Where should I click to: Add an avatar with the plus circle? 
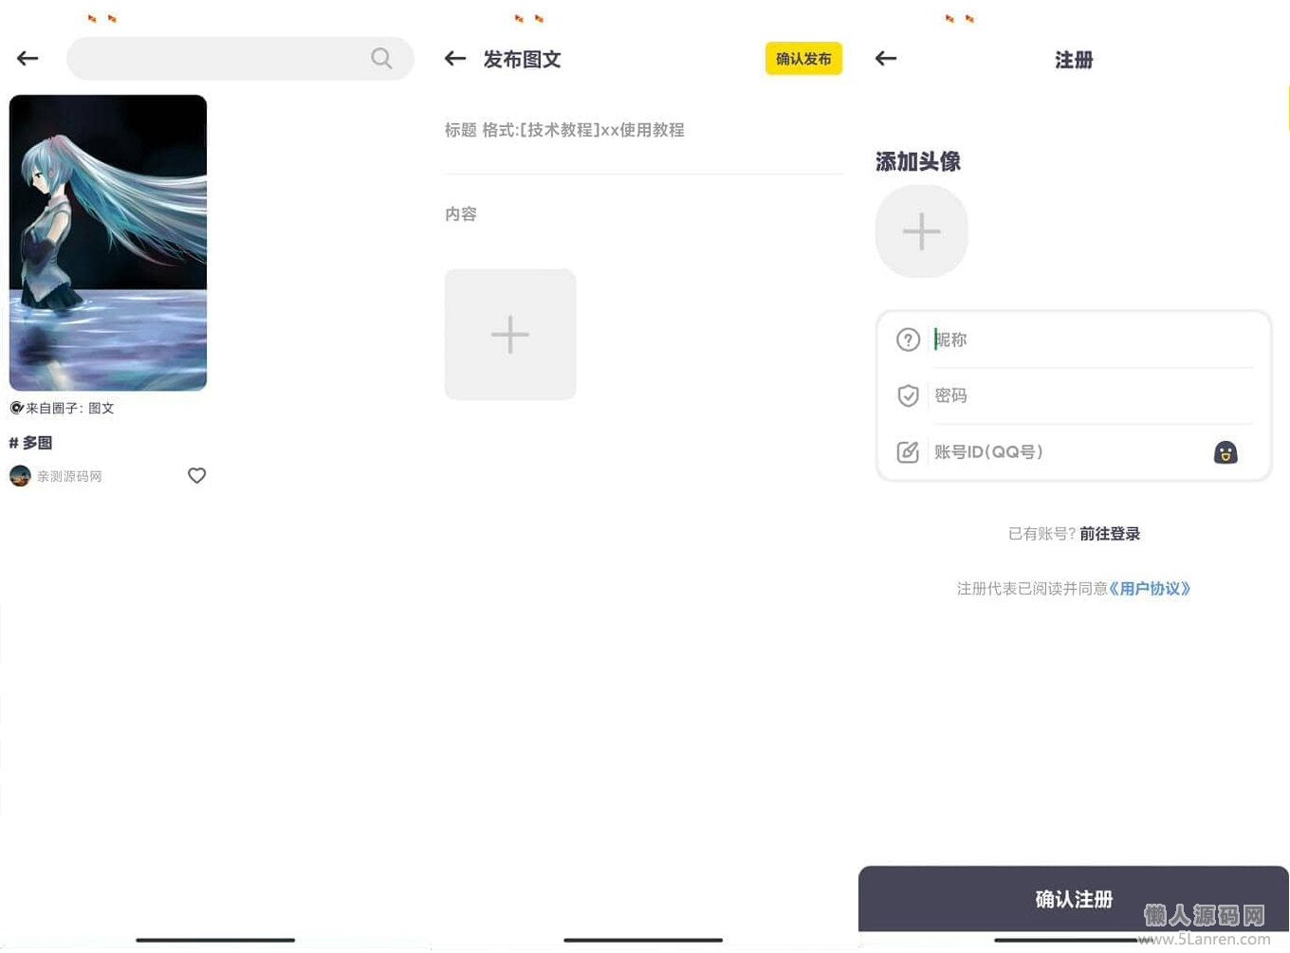(921, 231)
